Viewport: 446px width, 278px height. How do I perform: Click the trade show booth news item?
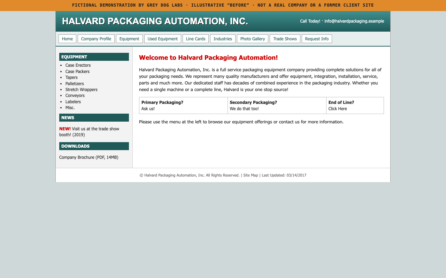(89, 132)
